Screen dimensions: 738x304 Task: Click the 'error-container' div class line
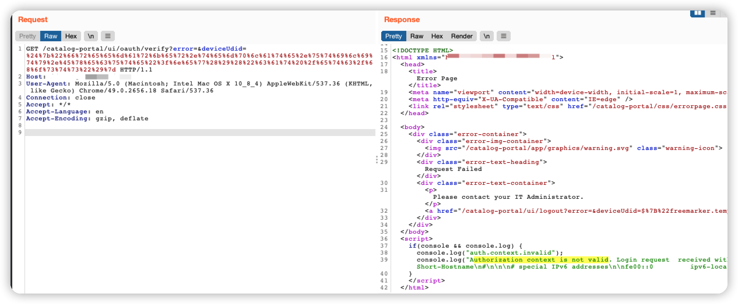468,134
